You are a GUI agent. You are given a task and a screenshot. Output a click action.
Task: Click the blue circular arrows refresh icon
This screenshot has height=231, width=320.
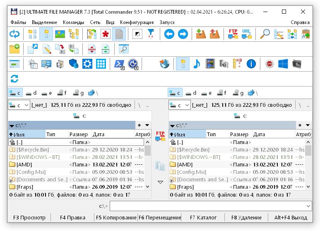pos(14,79)
